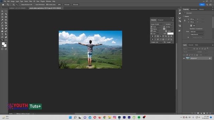
Task: Click the Home icon in options bar
Action: 3,5
